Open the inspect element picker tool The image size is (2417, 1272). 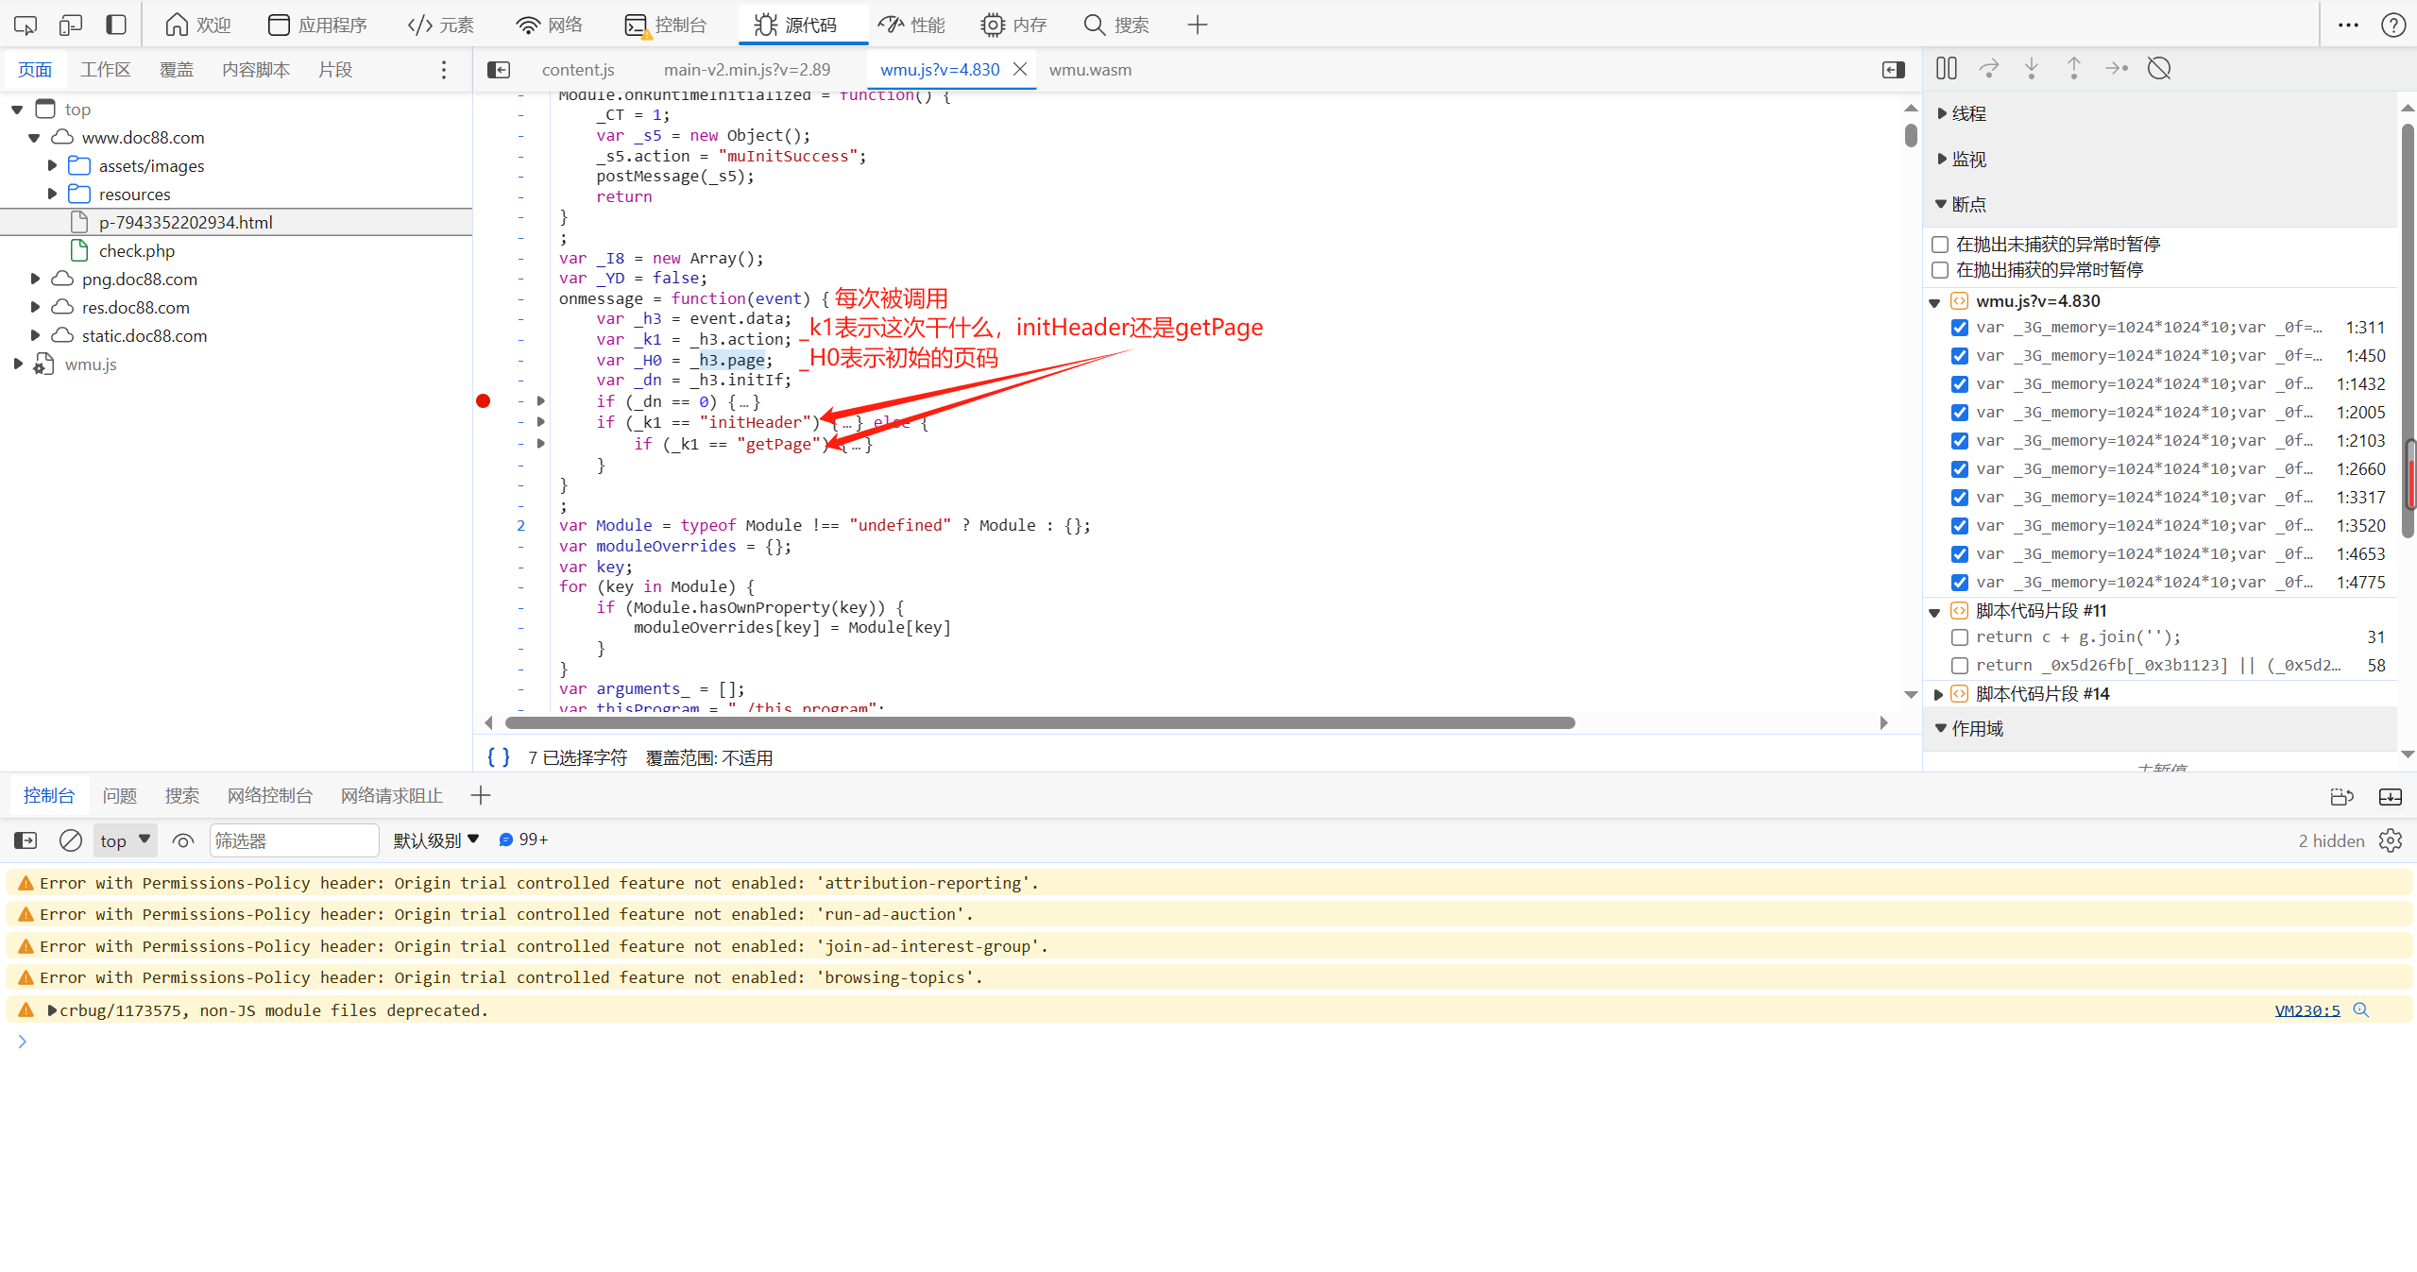tap(26, 25)
